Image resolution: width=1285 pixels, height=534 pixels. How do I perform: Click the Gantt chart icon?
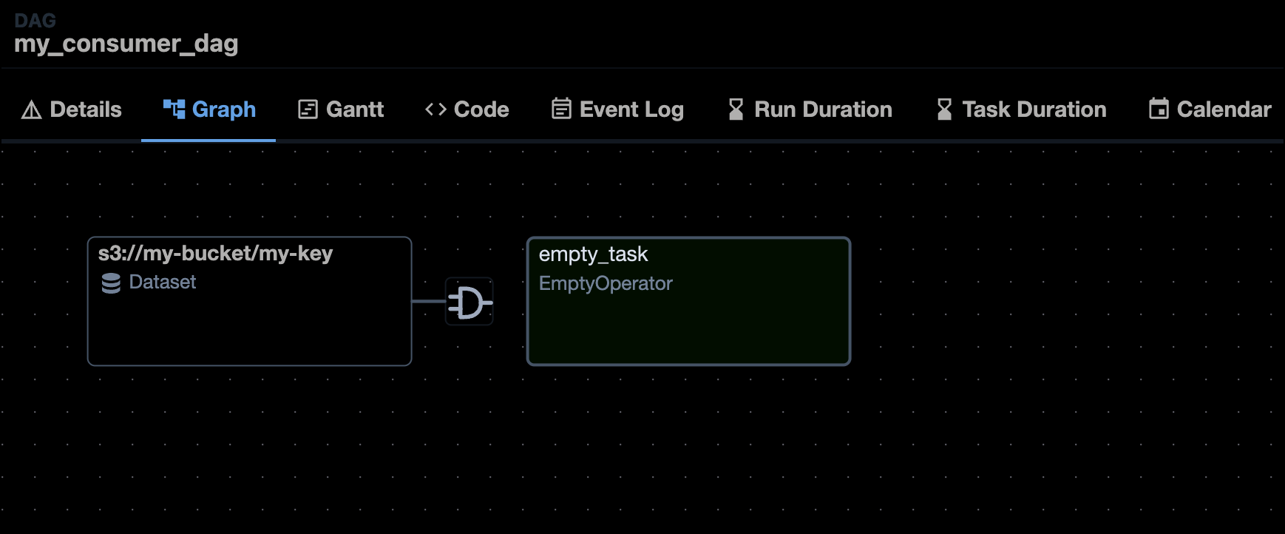pos(308,109)
